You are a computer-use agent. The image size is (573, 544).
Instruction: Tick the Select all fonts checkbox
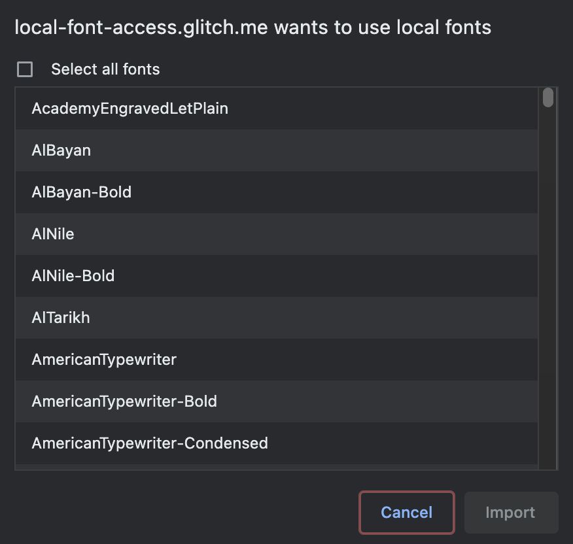pos(25,69)
